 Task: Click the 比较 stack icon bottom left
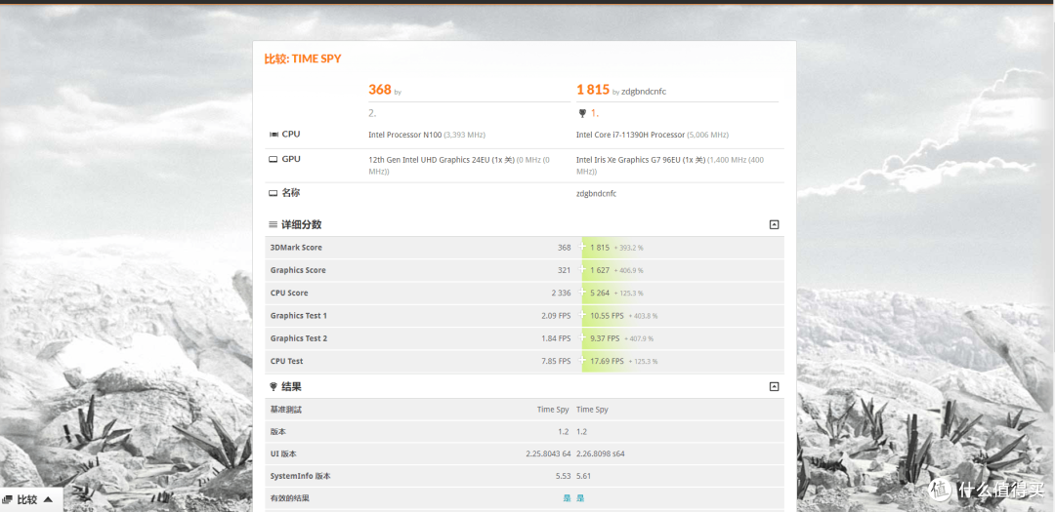click(8, 499)
